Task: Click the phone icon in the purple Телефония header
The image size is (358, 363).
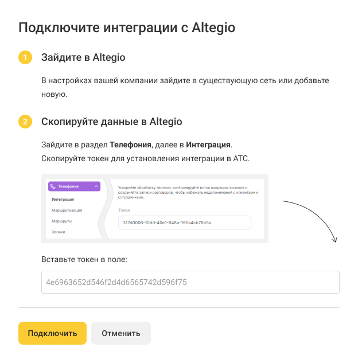Action: point(53,186)
